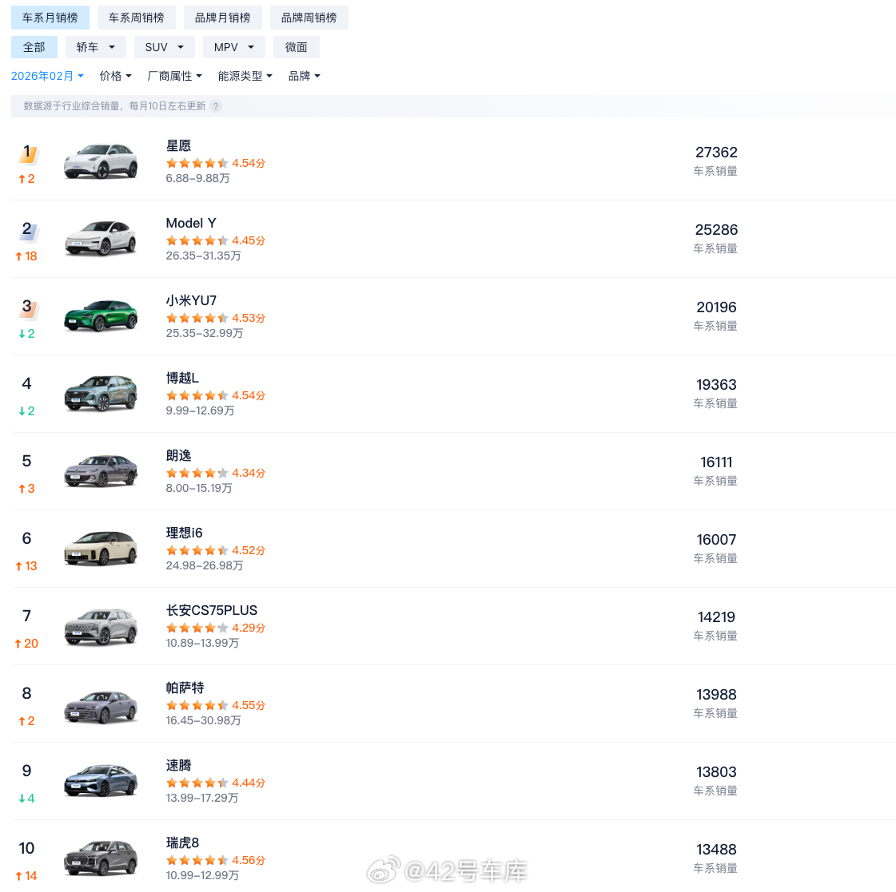The image size is (896, 892).
Task: Click the 瑞虎8 star rating icons
Action: (197, 860)
